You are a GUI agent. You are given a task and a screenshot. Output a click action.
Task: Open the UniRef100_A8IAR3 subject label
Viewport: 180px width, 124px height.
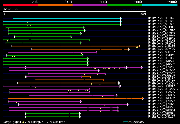[161, 18]
